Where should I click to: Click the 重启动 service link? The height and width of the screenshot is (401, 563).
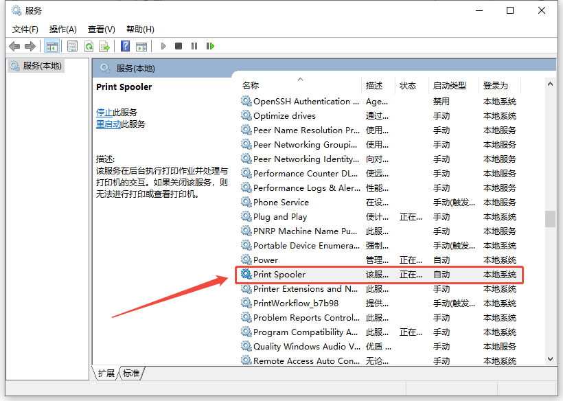click(108, 124)
